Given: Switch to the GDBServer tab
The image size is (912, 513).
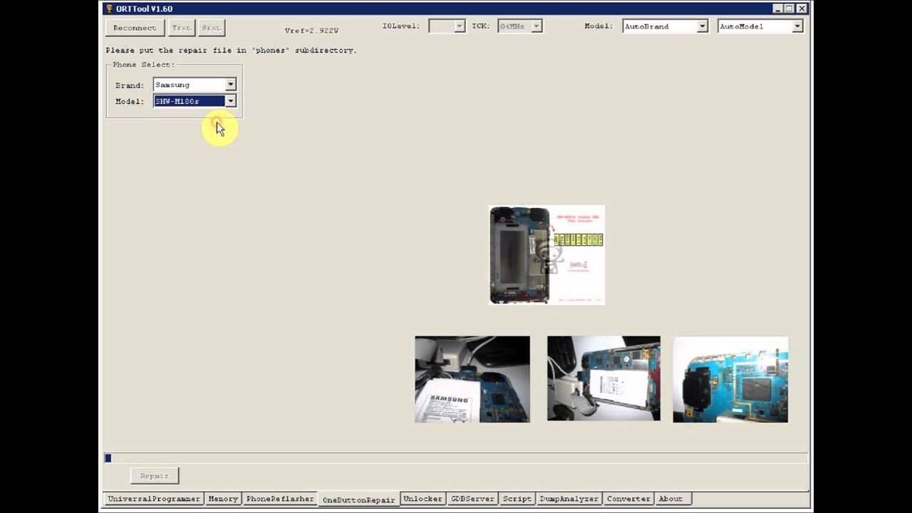Looking at the screenshot, I should (x=472, y=499).
